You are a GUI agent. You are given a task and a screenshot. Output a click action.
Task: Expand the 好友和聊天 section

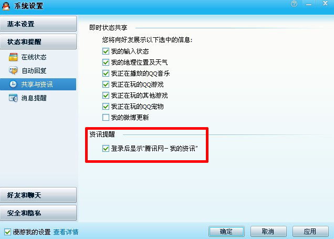tap(38, 195)
